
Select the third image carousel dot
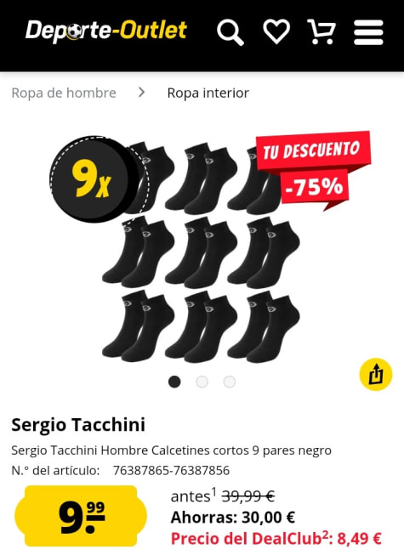(x=230, y=382)
